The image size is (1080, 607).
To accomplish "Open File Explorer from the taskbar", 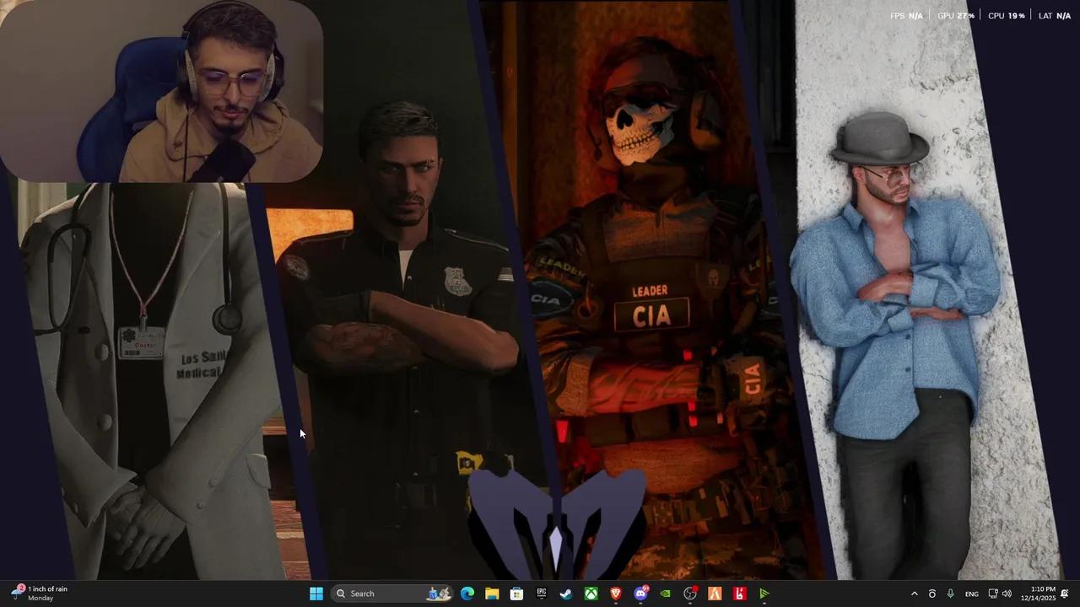I will click(x=492, y=594).
